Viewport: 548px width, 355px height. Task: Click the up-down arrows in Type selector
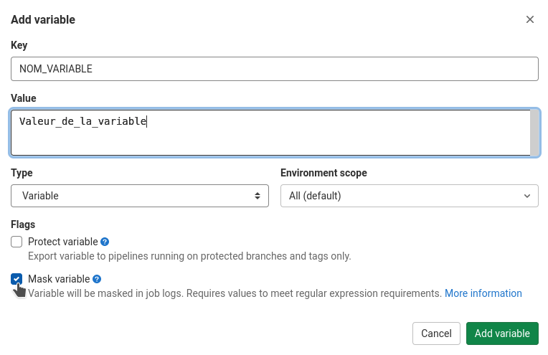[x=258, y=196]
